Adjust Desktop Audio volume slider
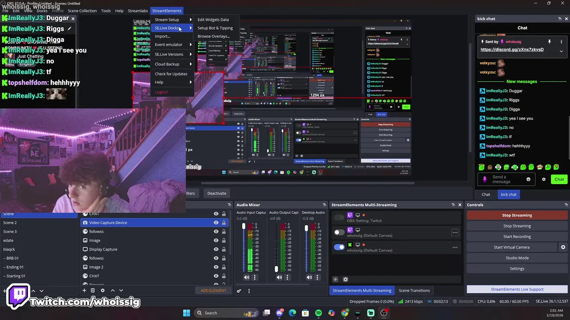This screenshot has width=570, height=320. (x=306, y=247)
